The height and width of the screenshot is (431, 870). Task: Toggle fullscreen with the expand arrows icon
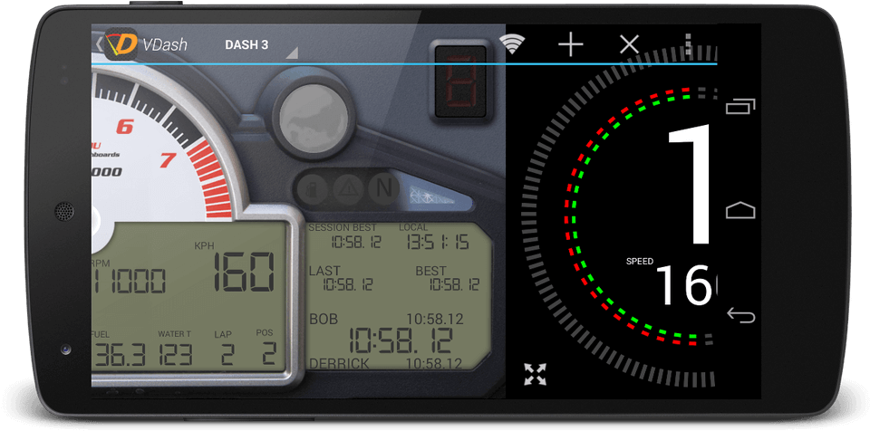point(536,374)
